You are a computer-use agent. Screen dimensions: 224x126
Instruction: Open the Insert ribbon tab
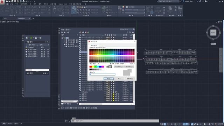(12, 4)
